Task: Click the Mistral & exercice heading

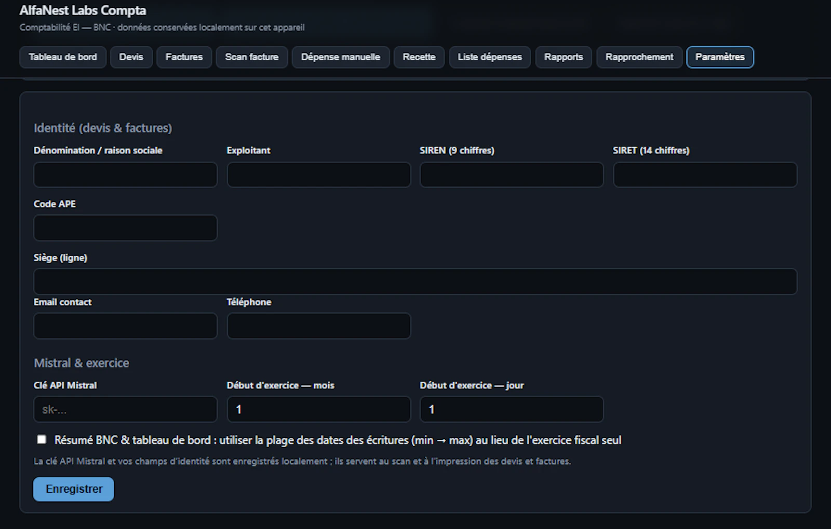Action: point(82,363)
